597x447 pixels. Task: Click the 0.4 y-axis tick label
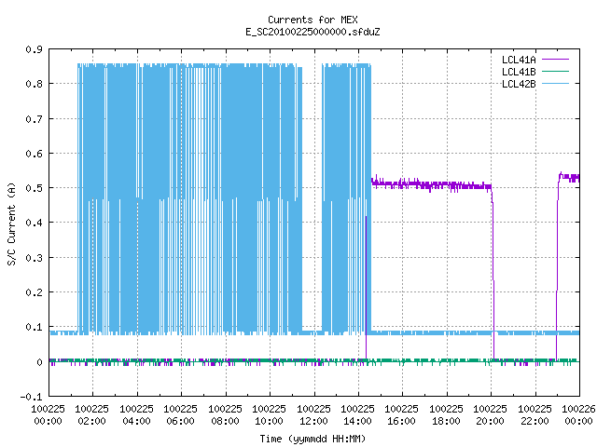click(x=34, y=223)
